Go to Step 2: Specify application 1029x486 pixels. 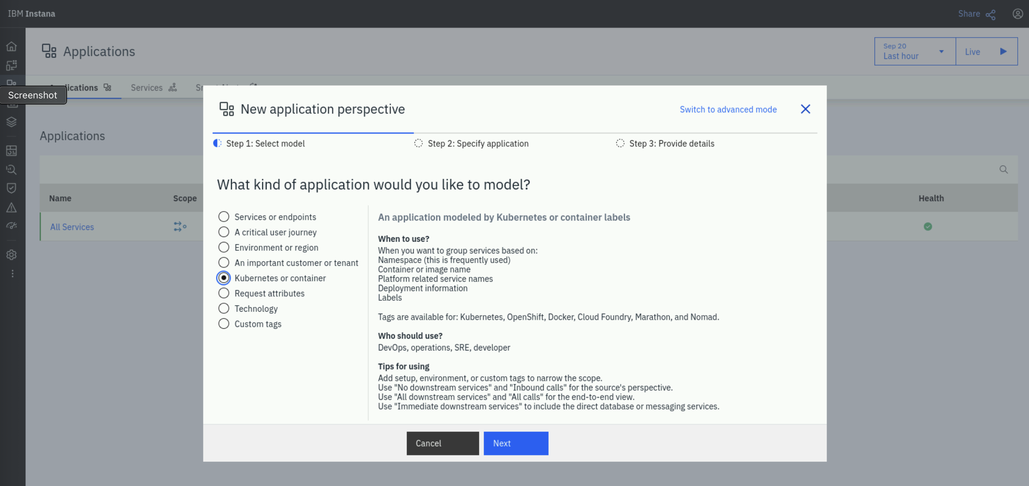477,144
